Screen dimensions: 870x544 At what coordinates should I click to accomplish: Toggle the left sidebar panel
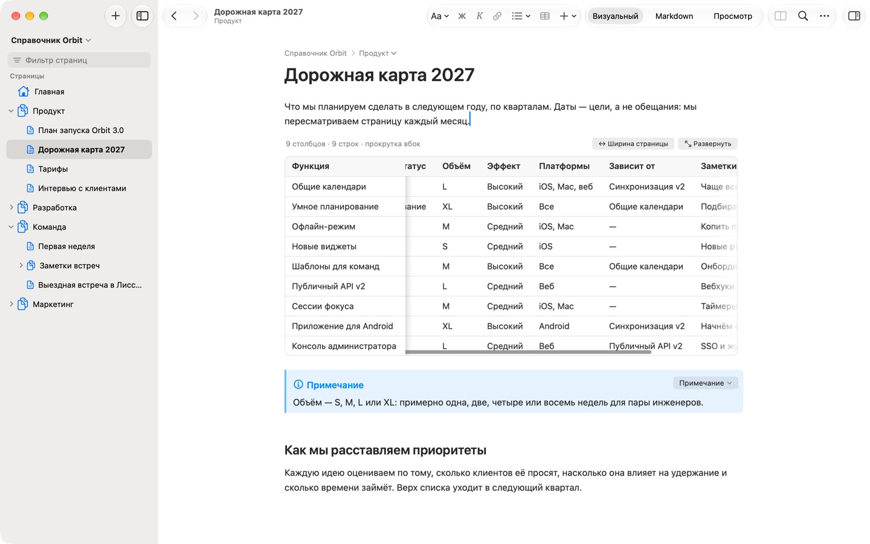click(143, 16)
